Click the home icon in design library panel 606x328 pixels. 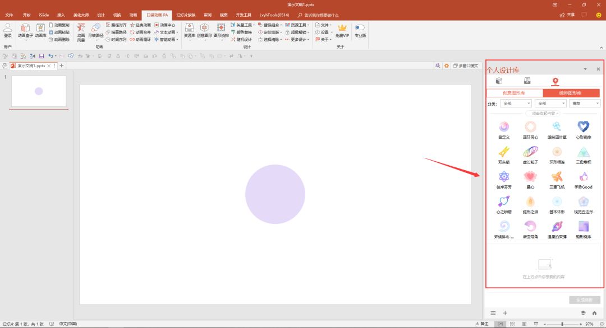[594, 313]
